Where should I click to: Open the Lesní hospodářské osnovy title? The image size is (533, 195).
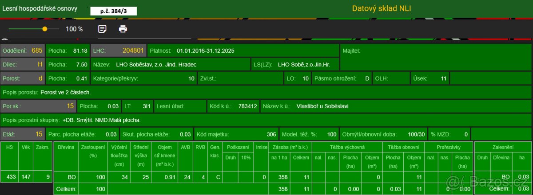[40, 8]
